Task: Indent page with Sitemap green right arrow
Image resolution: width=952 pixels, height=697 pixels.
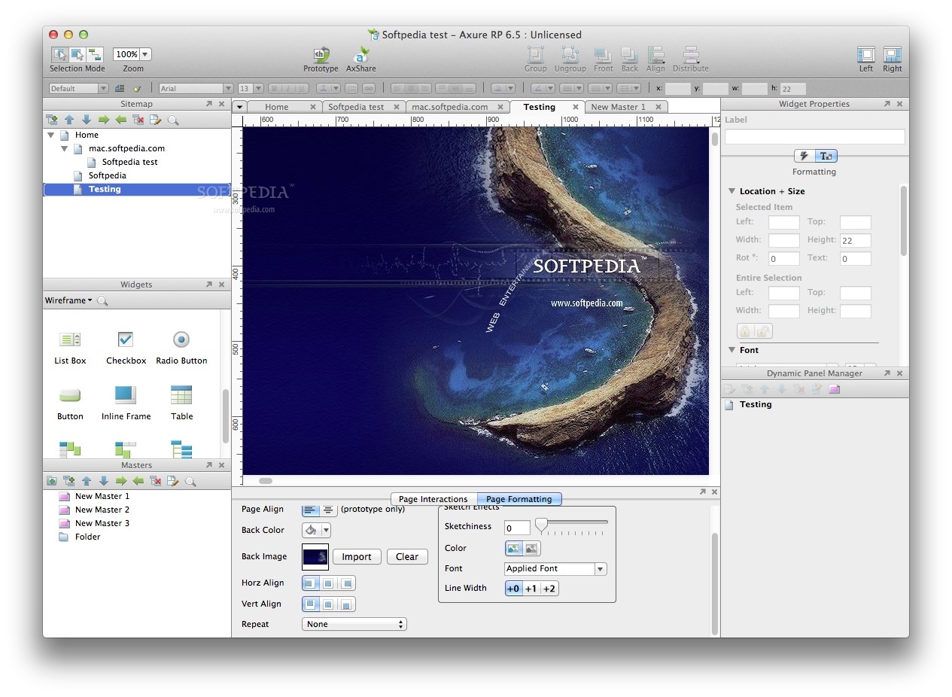Action: click(104, 120)
